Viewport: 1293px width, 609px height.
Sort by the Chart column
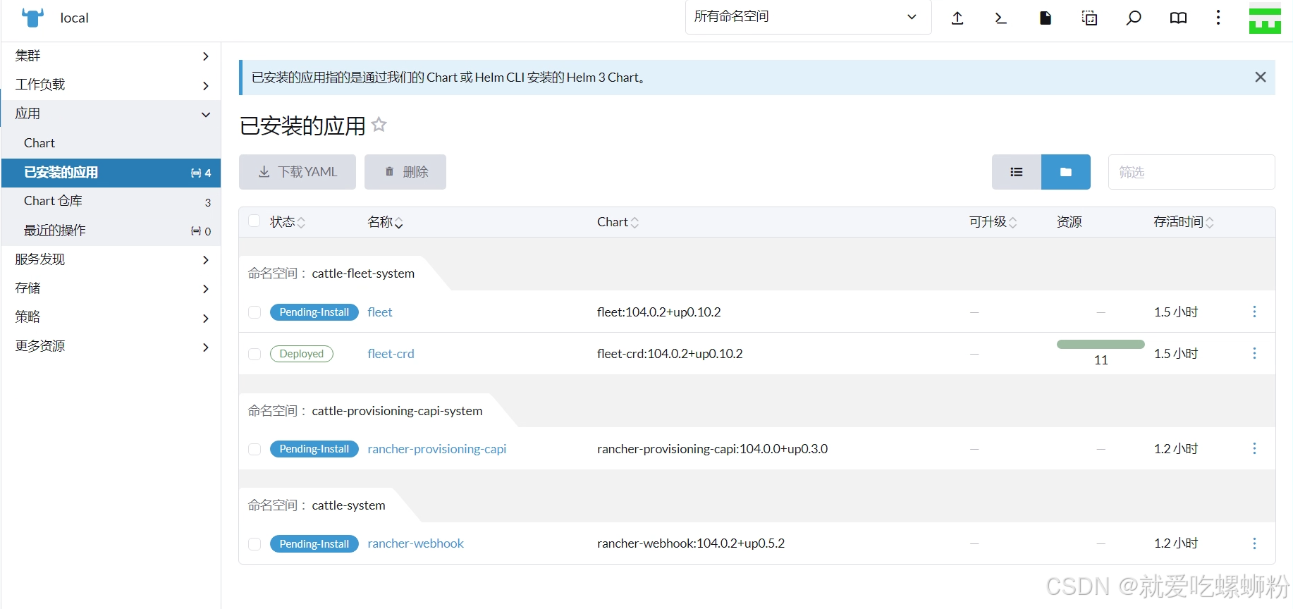click(618, 222)
